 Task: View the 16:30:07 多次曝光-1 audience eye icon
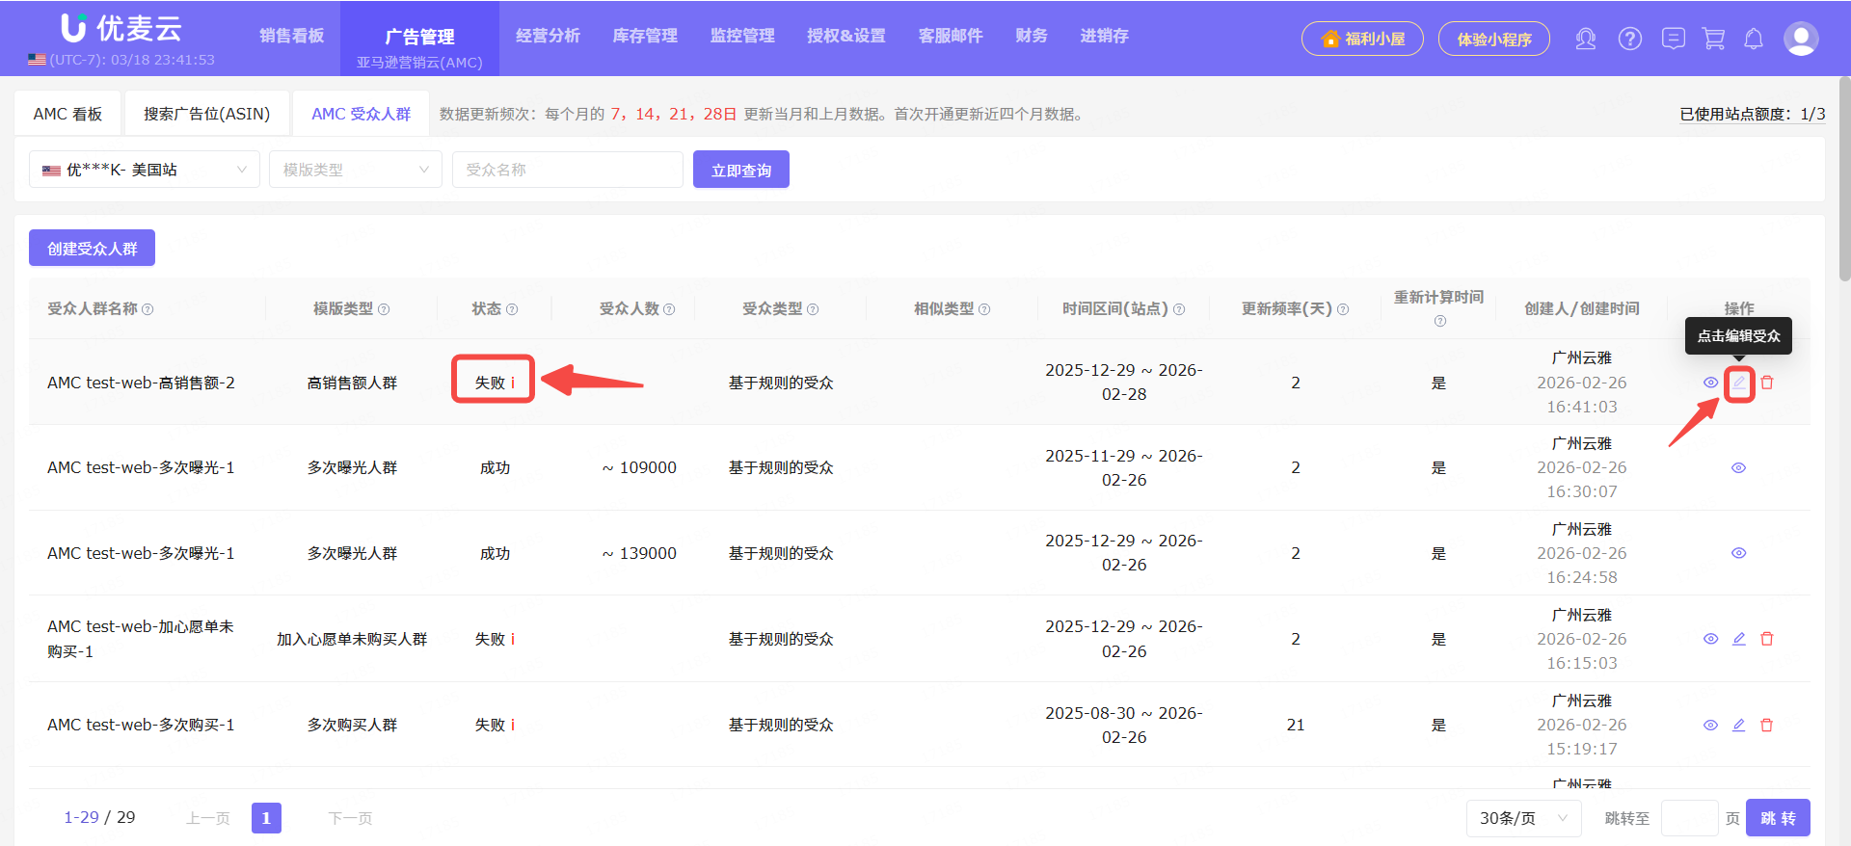tap(1738, 467)
